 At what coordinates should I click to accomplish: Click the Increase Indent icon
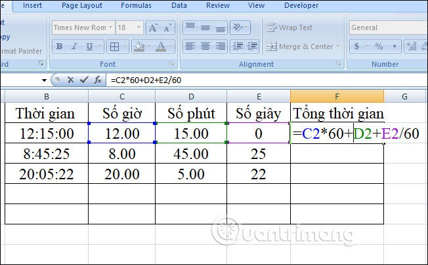(253, 46)
